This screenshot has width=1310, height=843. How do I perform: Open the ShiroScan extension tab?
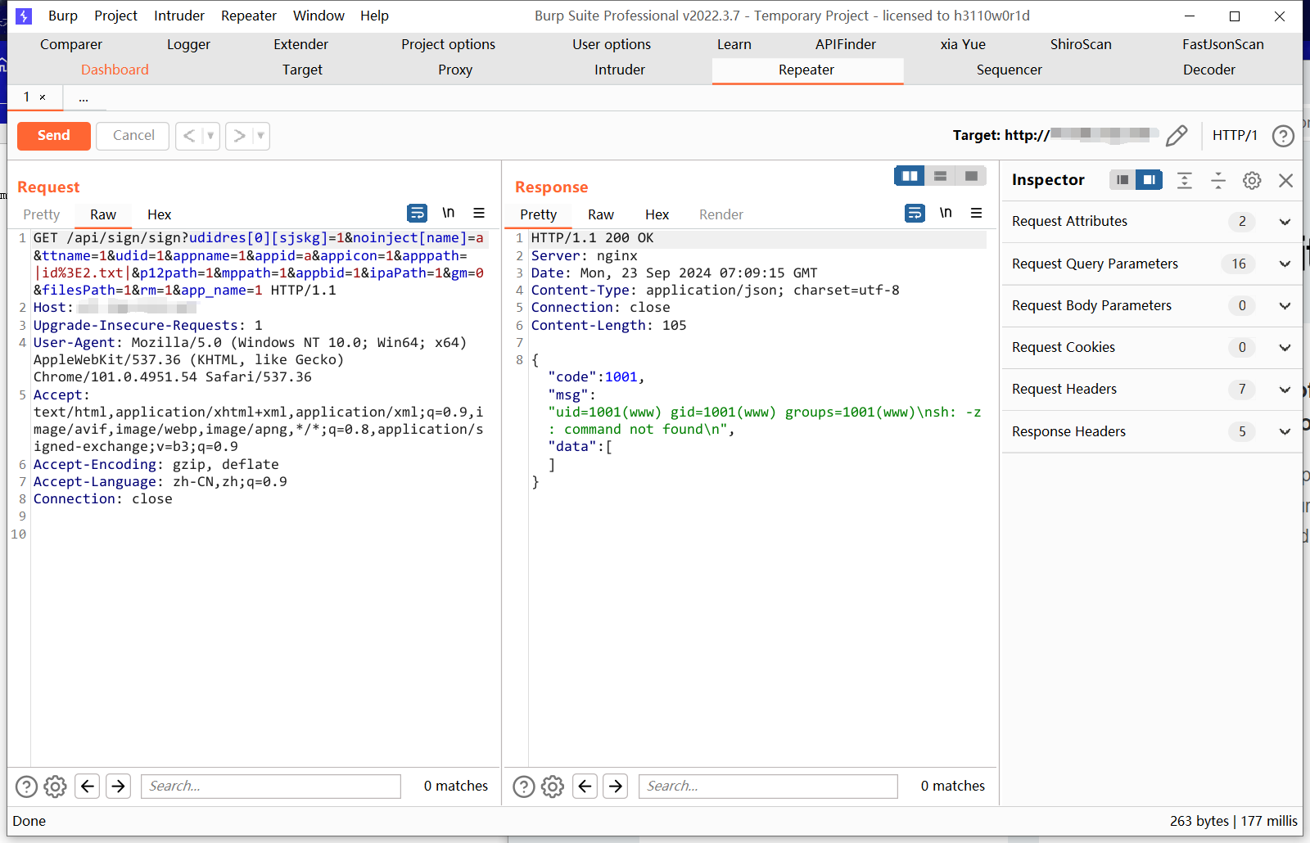1081,44
